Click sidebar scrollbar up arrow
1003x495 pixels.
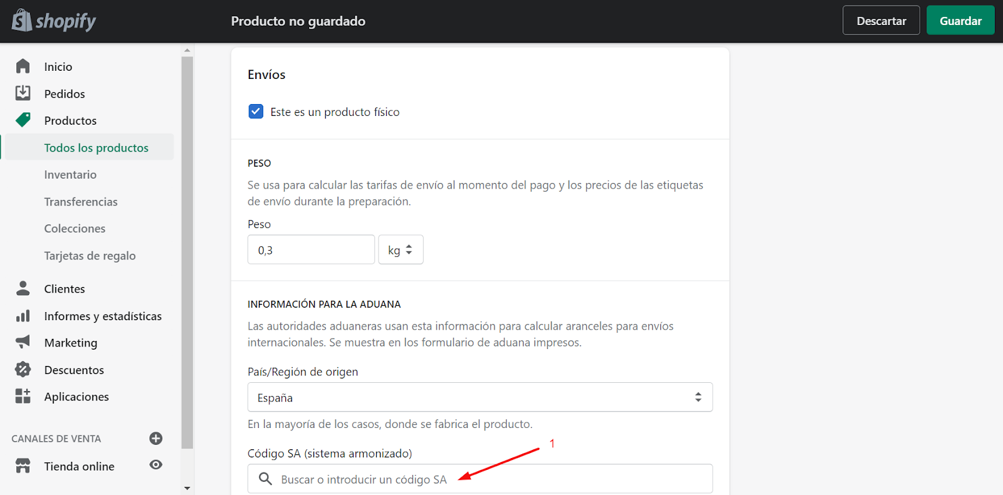[x=187, y=50]
